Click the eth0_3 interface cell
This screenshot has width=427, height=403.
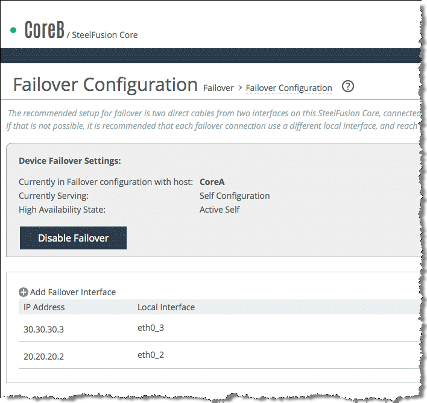[151, 328]
